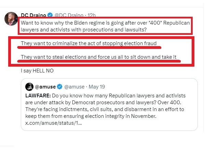The image size is (206, 150).
Task: Click the bold @amuse display name
Action: (45, 86)
